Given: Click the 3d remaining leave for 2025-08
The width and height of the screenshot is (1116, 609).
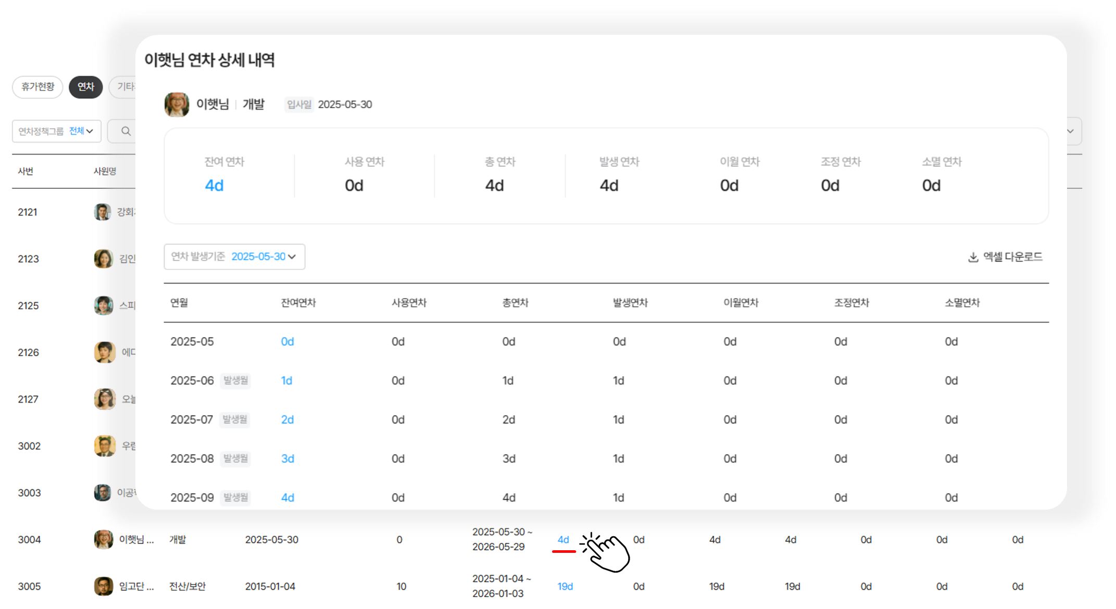Looking at the screenshot, I should 287,459.
